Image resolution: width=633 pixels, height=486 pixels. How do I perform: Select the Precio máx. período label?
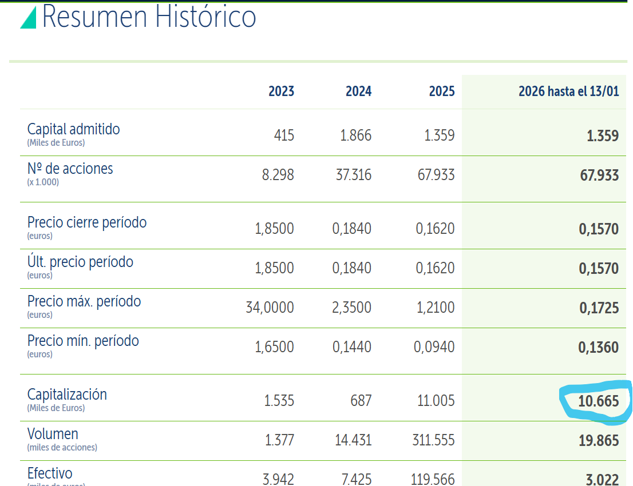tap(84, 302)
